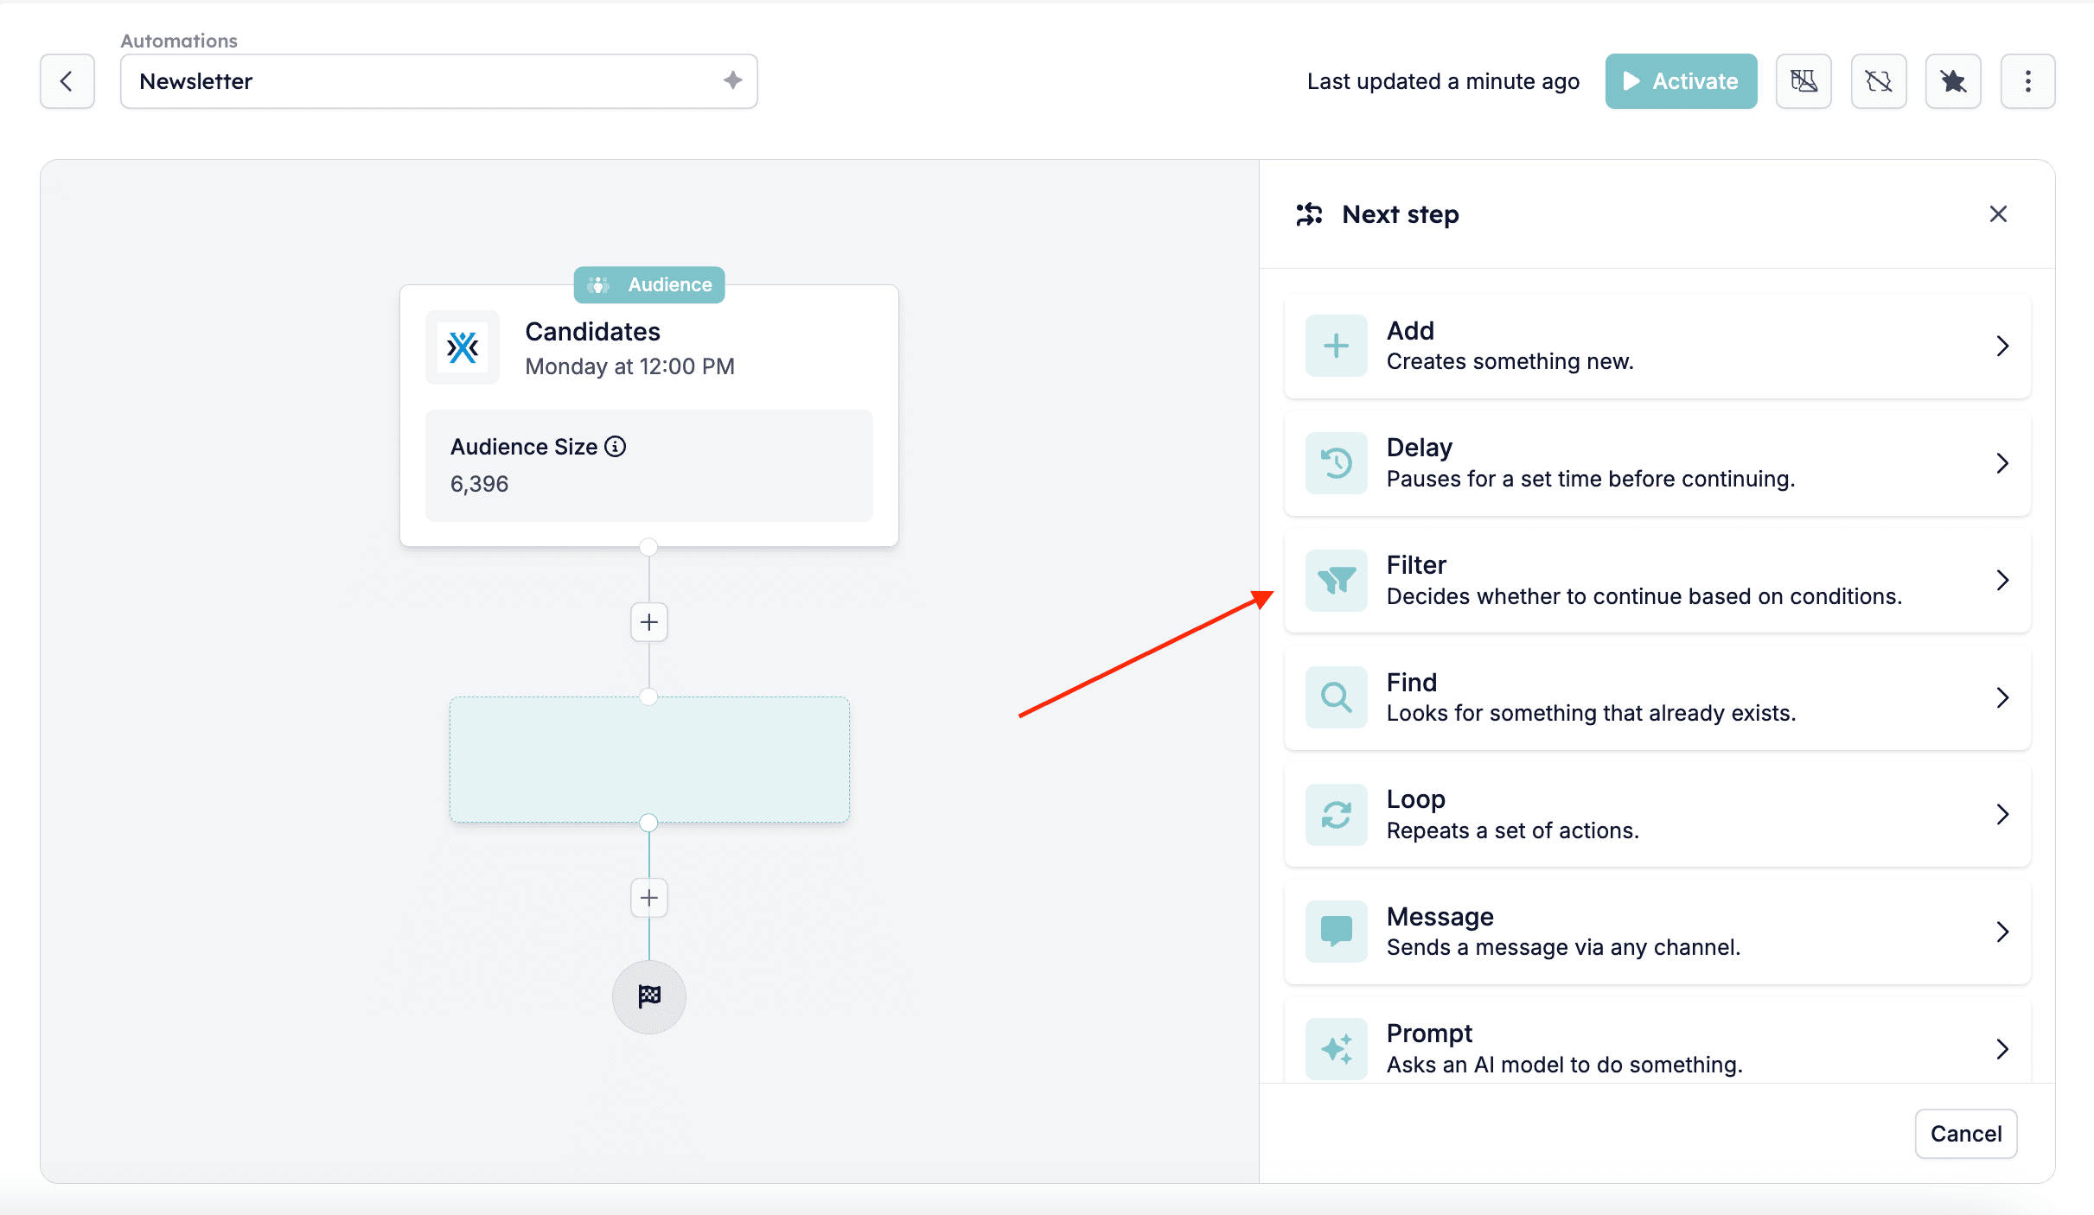
Task: Click the back arrow next to Newsletter
Action: coord(67,81)
